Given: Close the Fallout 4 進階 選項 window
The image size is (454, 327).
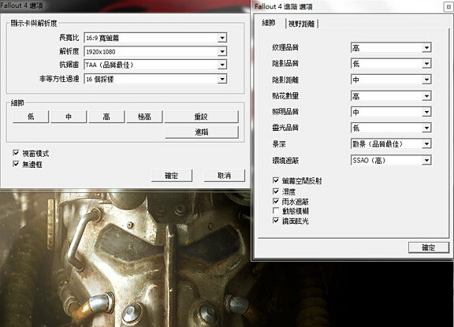Looking at the screenshot, I should [x=448, y=6].
